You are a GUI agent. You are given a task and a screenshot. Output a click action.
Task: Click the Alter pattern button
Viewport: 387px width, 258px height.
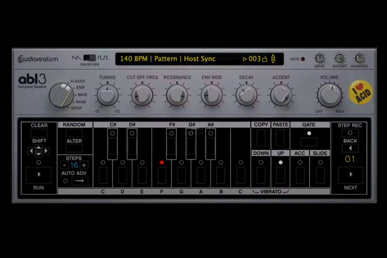(x=74, y=148)
